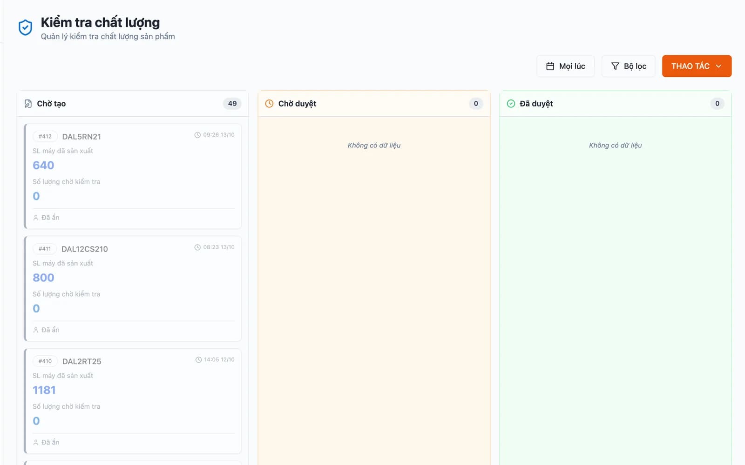Click the timestamp 09:26 13/10

click(219, 135)
